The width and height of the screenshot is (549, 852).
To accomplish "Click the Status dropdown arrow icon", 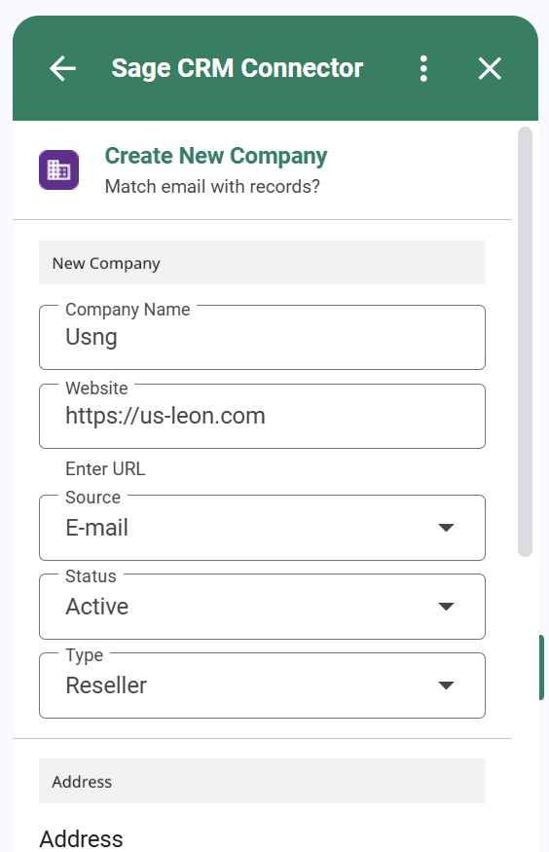I will coord(446,607).
